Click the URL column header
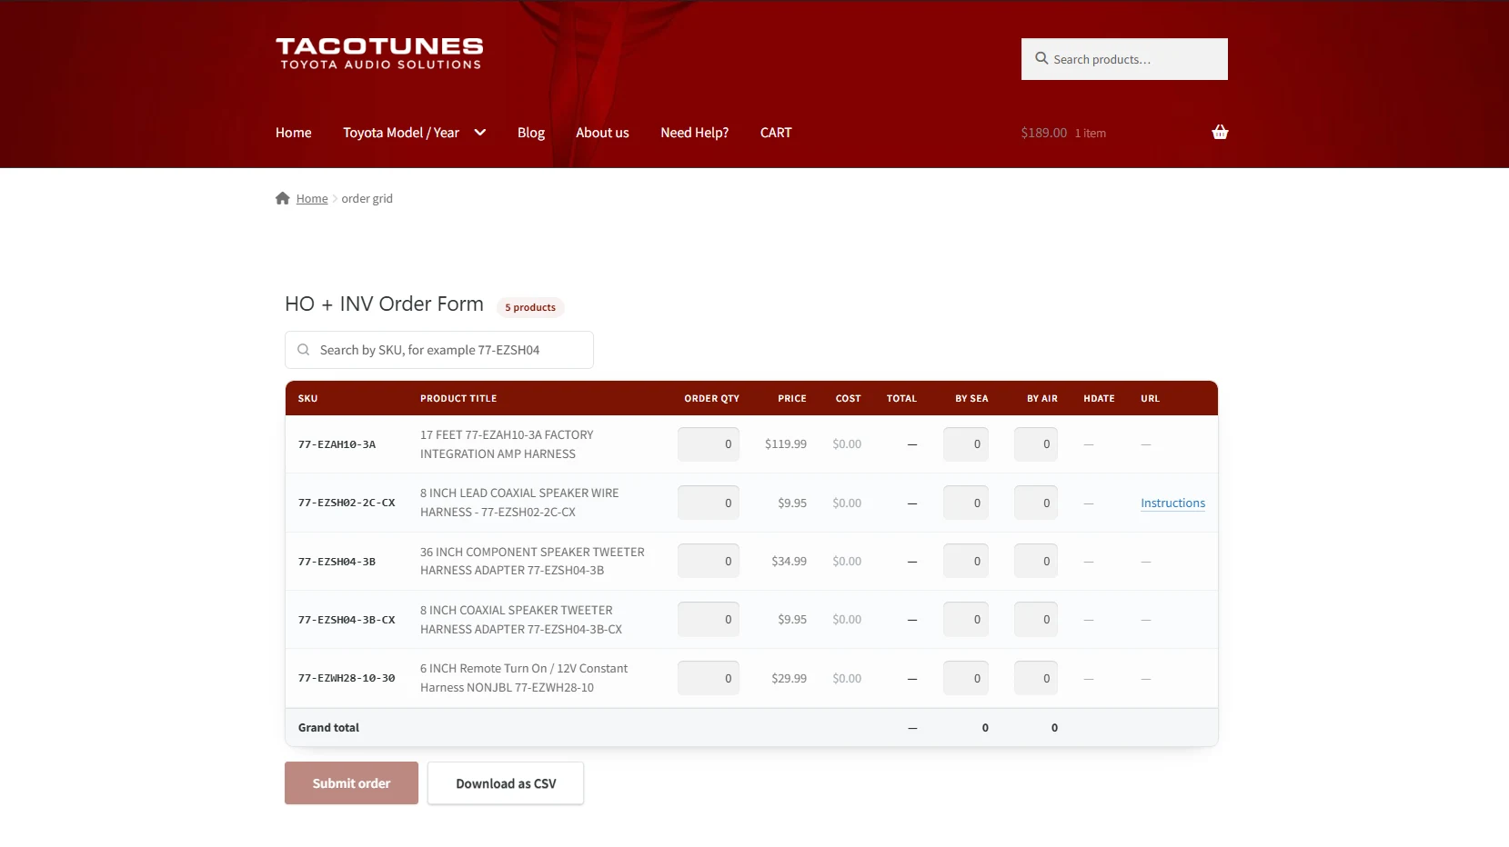The width and height of the screenshot is (1509, 847). [x=1151, y=398]
